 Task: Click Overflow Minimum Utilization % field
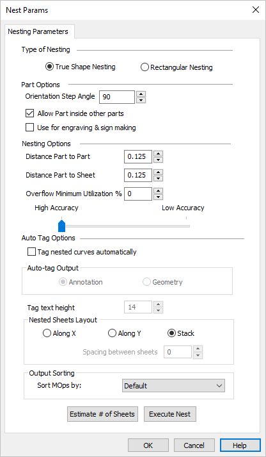[138, 194]
